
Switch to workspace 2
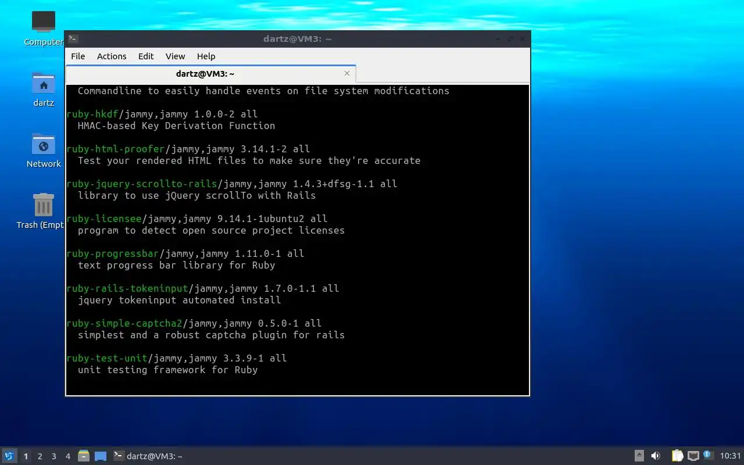(x=40, y=456)
